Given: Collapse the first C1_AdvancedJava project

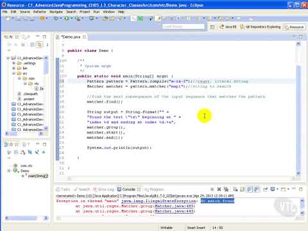Looking at the screenshot, I should pos(8,58).
